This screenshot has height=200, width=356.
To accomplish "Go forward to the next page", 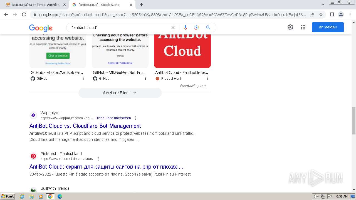I will click(15, 14).
